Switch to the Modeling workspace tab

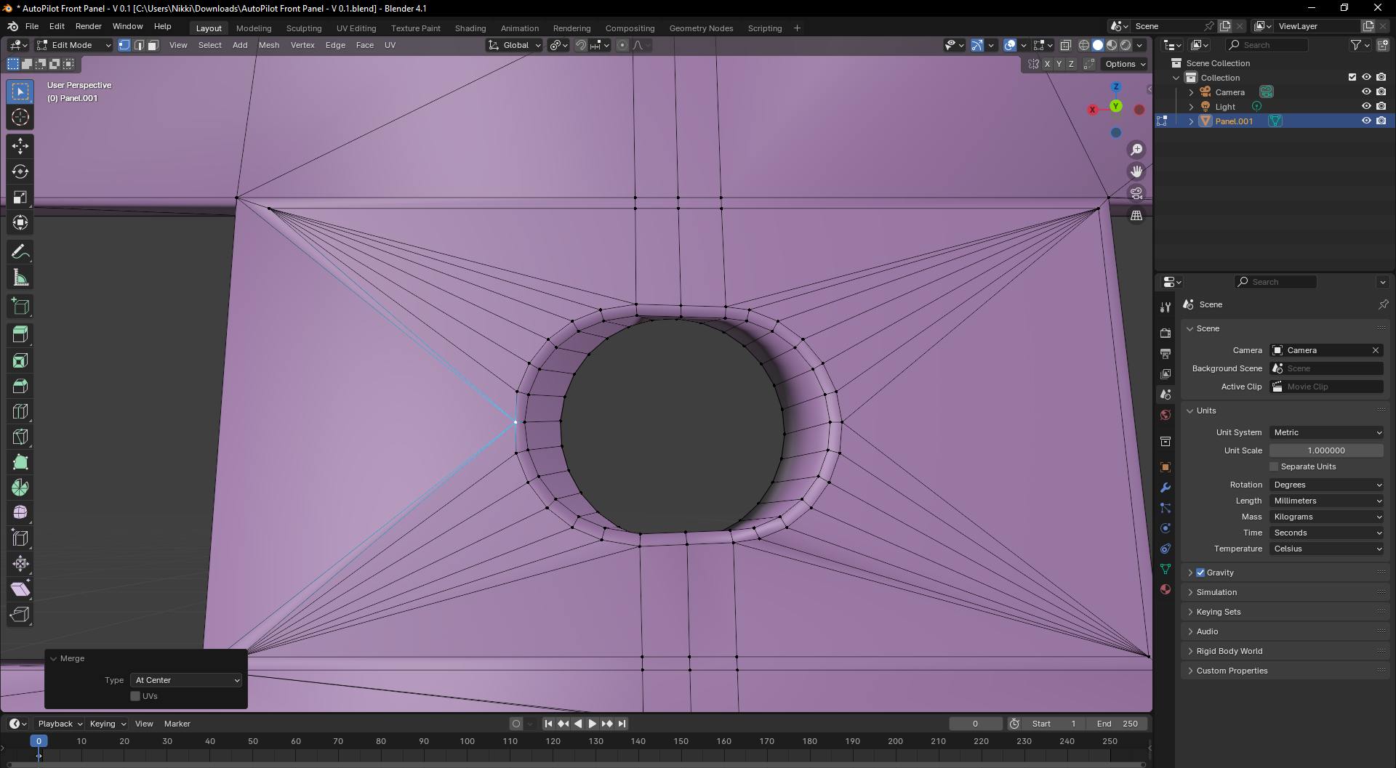coord(254,28)
